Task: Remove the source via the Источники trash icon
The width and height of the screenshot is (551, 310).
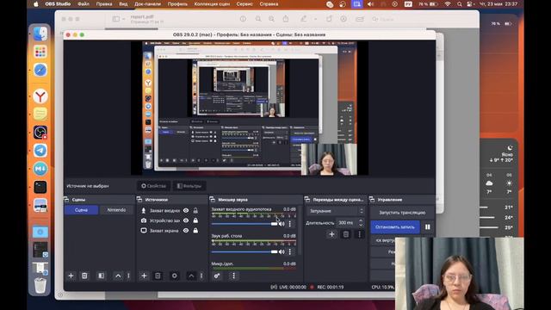Action: [158, 276]
